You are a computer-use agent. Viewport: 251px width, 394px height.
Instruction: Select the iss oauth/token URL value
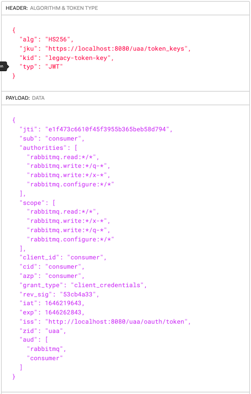point(116,322)
